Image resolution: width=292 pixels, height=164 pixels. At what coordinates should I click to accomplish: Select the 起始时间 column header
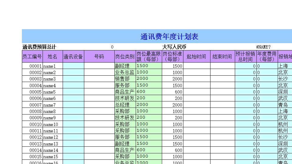click(197, 56)
